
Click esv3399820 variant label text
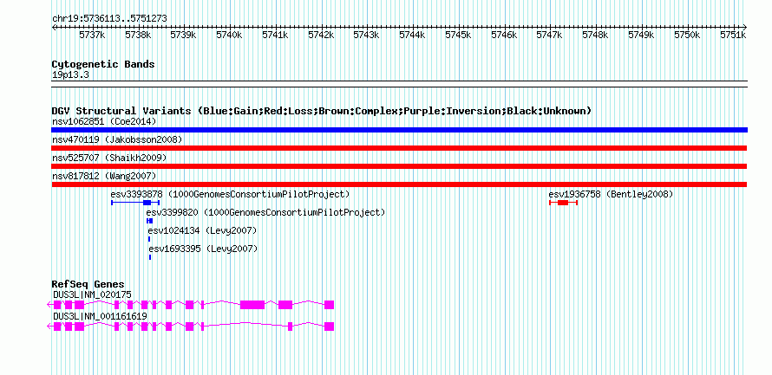pos(265,213)
